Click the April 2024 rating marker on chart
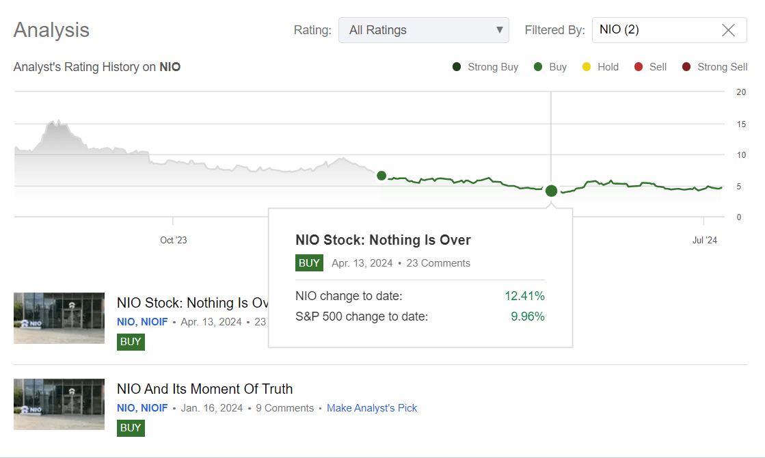765x458 pixels. [551, 191]
